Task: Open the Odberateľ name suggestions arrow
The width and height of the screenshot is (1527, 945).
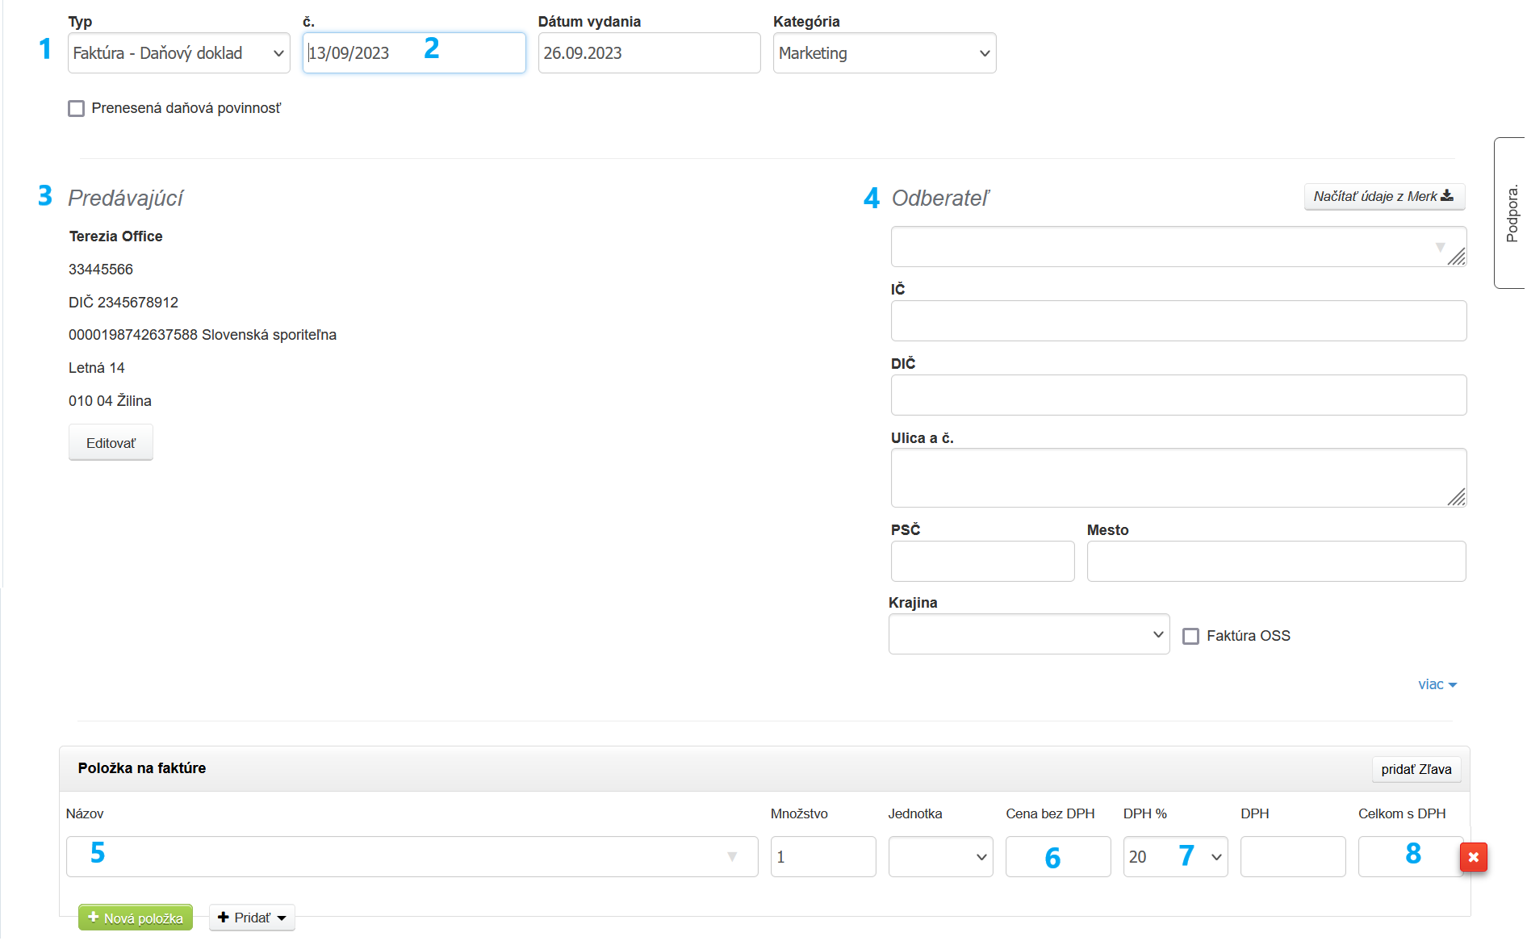Action: [x=1440, y=247]
